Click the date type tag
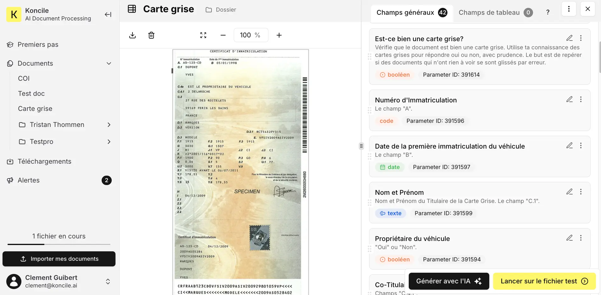 click(390, 167)
